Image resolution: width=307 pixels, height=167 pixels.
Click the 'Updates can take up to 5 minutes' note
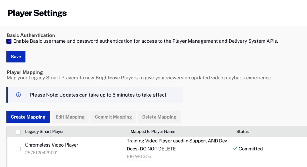(x=99, y=95)
